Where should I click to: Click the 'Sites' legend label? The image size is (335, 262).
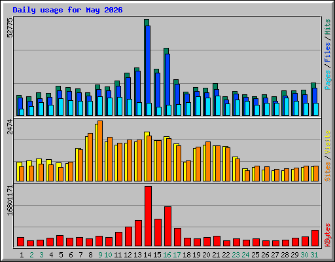(328, 172)
